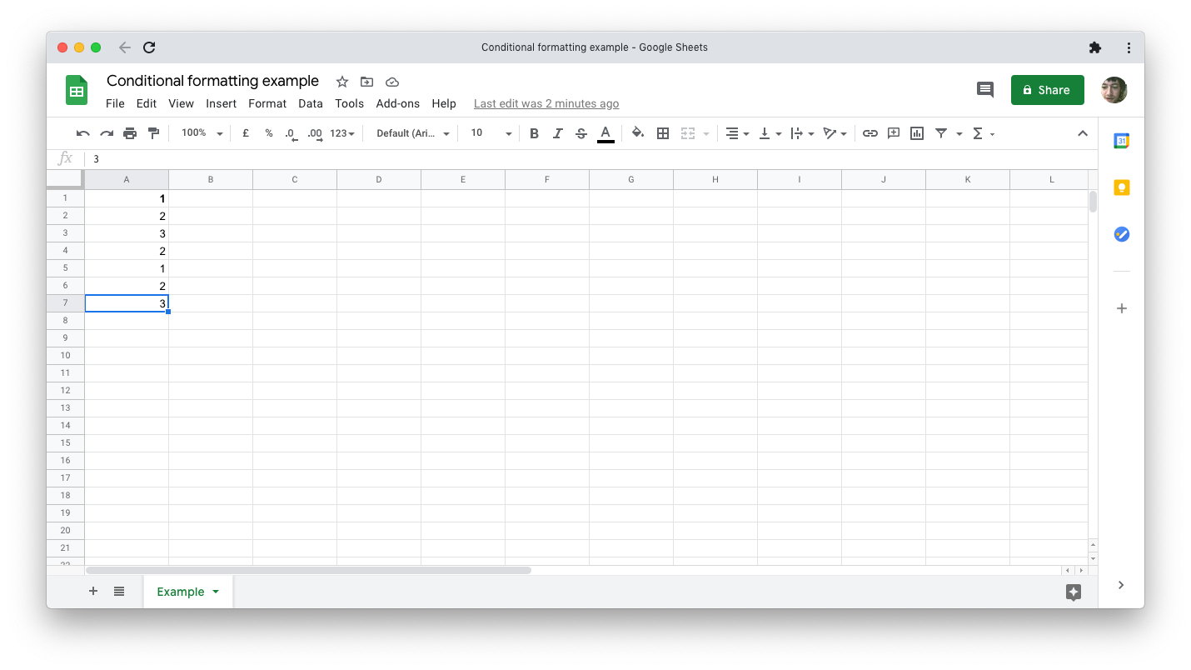The width and height of the screenshot is (1191, 670).
Task: Format as percent
Action: pyautogui.click(x=269, y=133)
